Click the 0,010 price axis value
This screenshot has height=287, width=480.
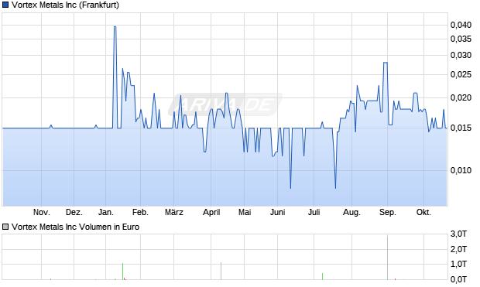(461, 170)
